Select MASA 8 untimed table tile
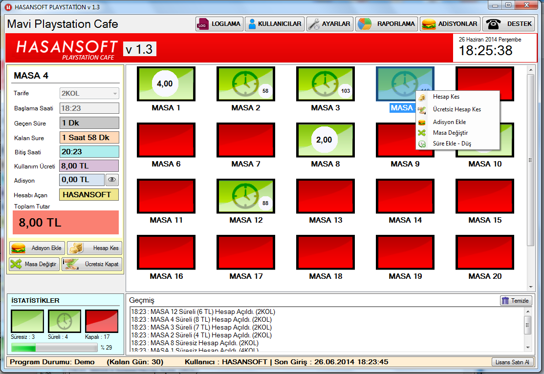This screenshot has width=544, height=374. tap(326, 140)
